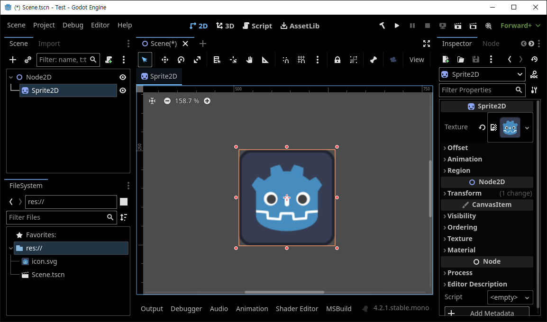Click the Add Metadata button
This screenshot has height=322, width=547.
487,313
